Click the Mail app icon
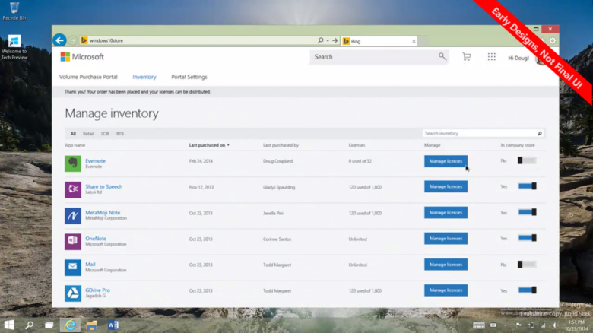 pyautogui.click(x=73, y=268)
